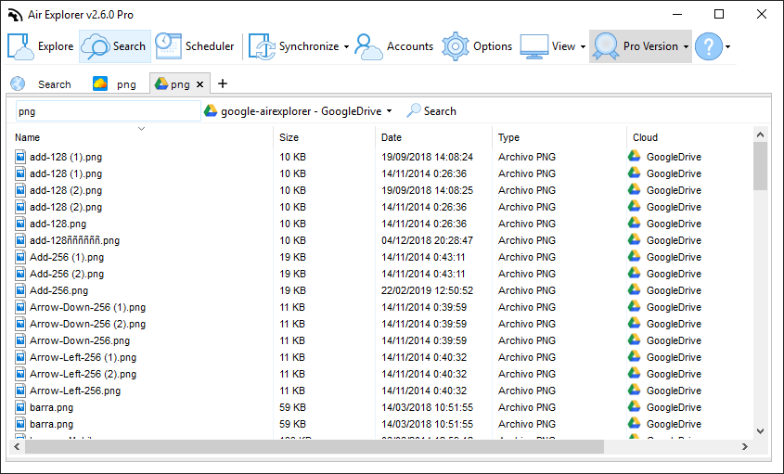This screenshot has height=474, width=784.
Task: Click the horizontal scrollbar right arrow
Action: (x=744, y=446)
